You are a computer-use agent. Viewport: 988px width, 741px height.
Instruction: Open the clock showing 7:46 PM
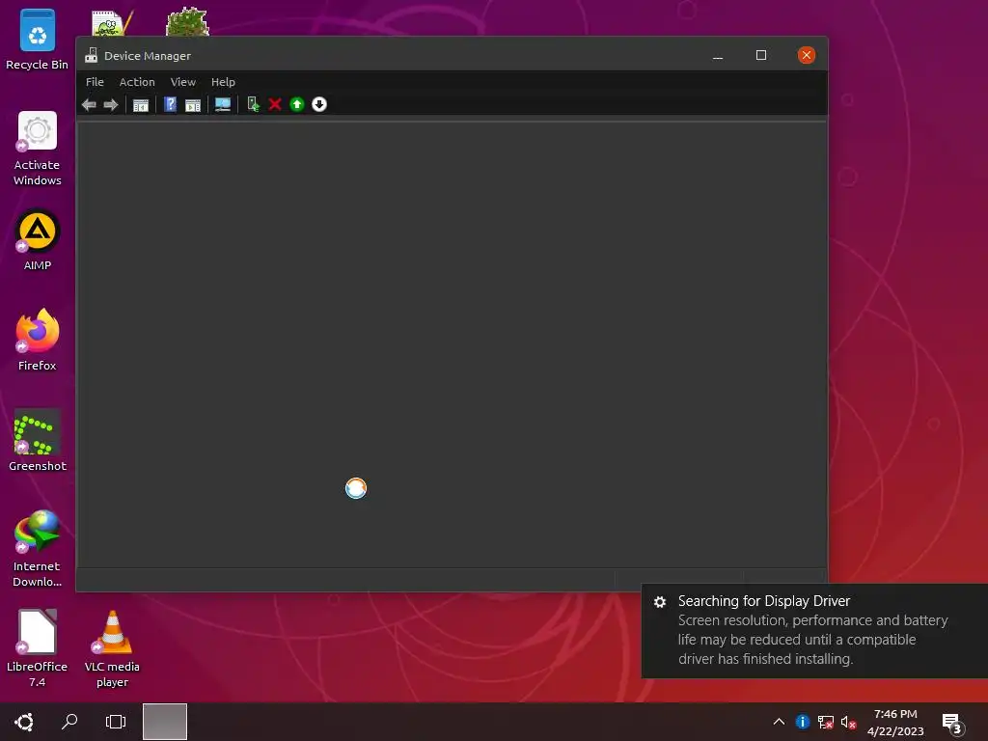pos(895,722)
